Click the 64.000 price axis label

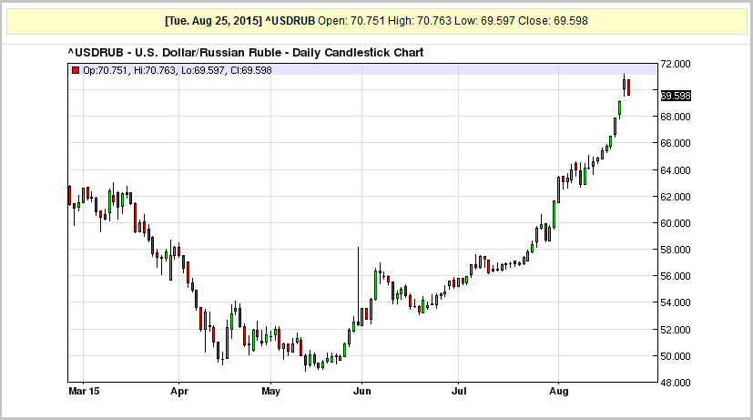click(x=676, y=170)
